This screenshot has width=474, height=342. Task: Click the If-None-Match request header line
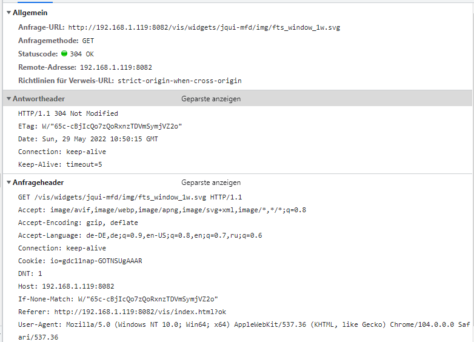pyautogui.click(x=118, y=299)
